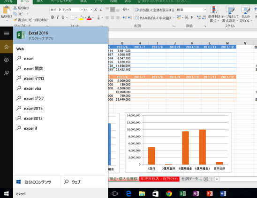Select the 'excel グラフ' web suggestion

(60, 98)
